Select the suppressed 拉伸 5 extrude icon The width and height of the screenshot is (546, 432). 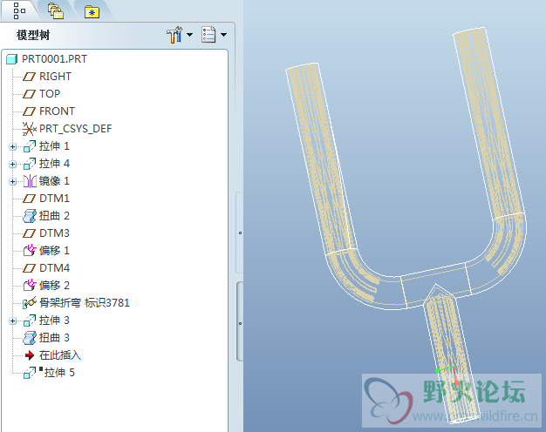click(x=30, y=373)
